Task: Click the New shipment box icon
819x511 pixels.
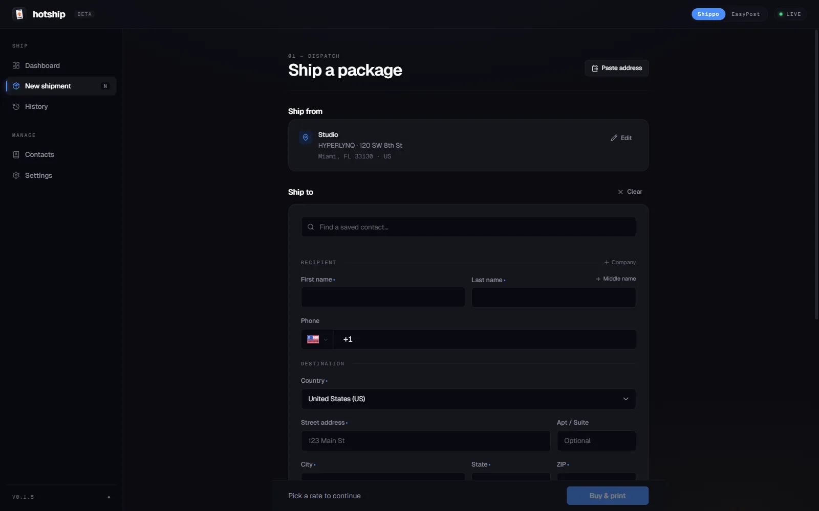Action: (16, 86)
